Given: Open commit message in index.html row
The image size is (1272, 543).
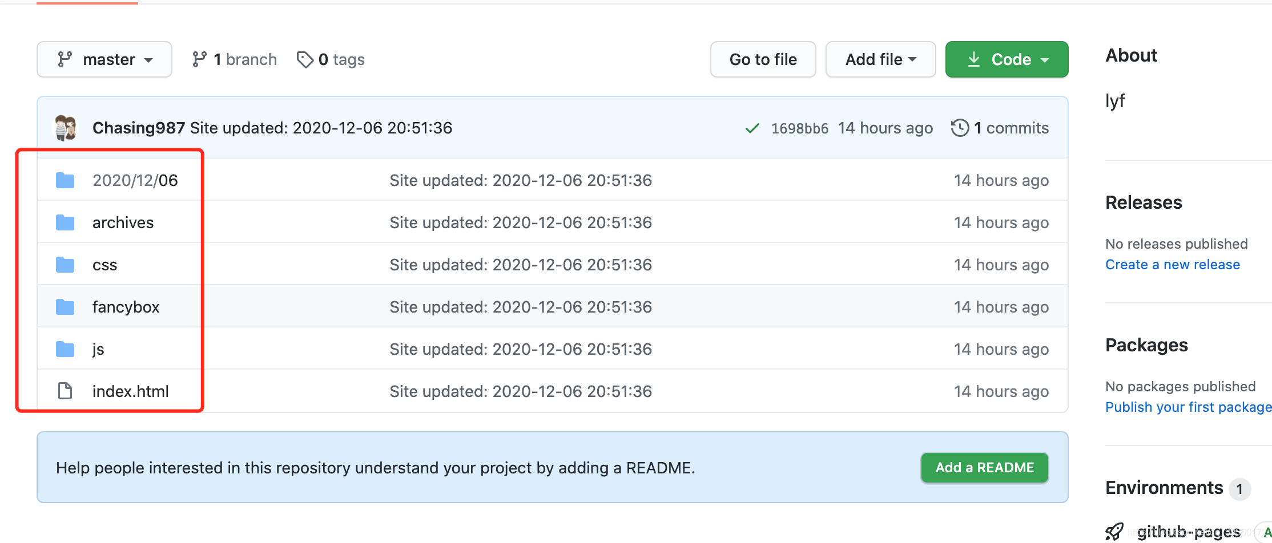Looking at the screenshot, I should pos(521,391).
